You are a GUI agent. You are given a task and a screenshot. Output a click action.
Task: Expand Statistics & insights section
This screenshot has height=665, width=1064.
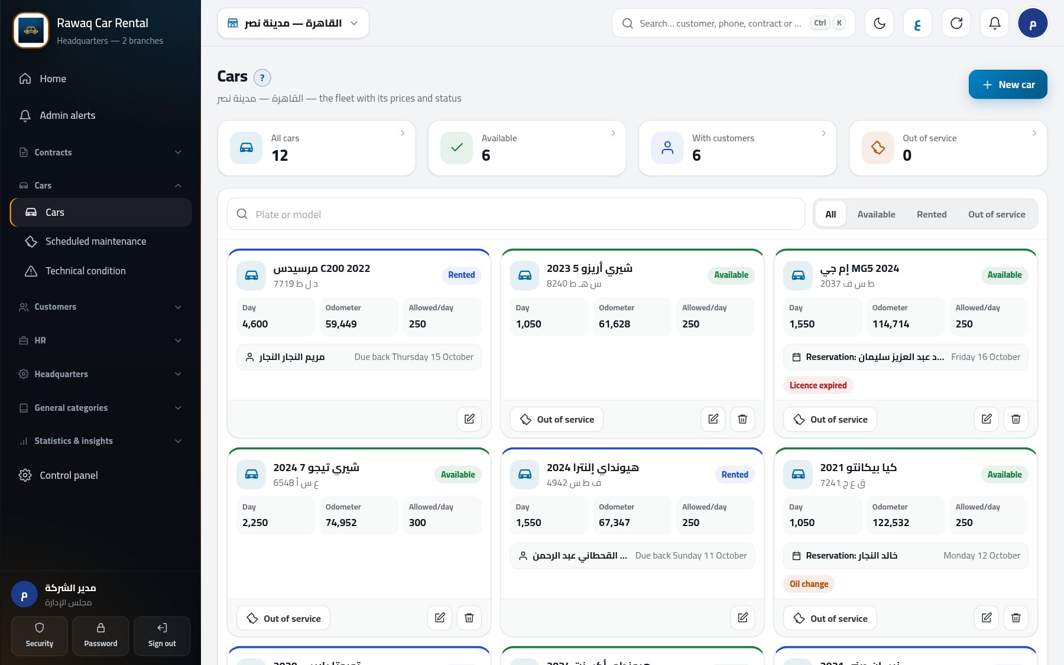[x=100, y=441]
